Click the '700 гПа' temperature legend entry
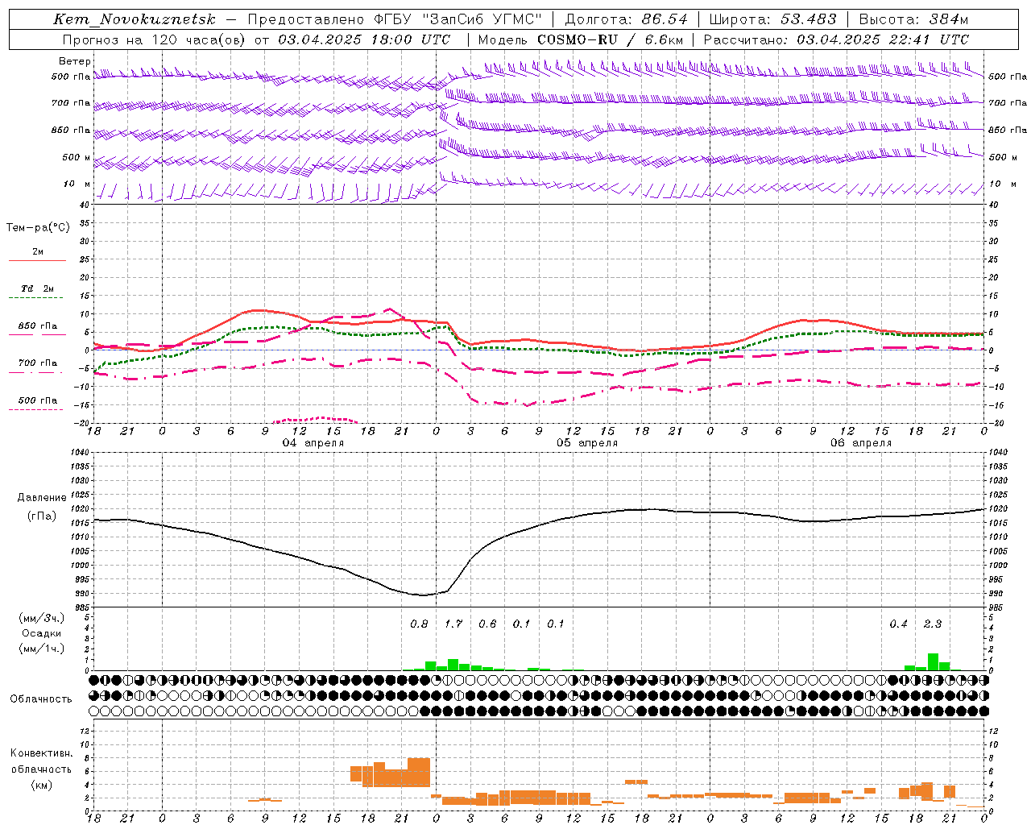 (x=37, y=363)
